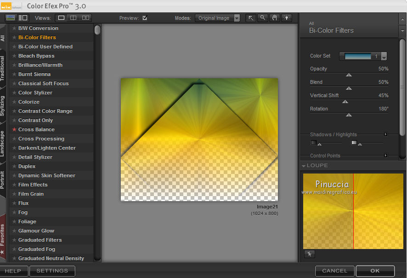407x278 pixels.
Task: Choose the hand pan tool
Action: [275, 18]
